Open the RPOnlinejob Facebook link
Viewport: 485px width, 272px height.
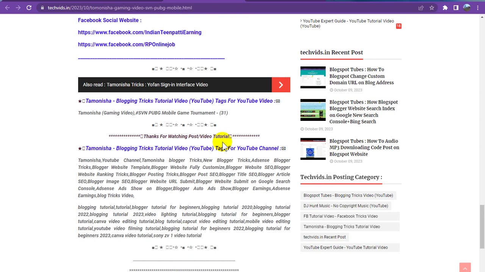tap(127, 45)
